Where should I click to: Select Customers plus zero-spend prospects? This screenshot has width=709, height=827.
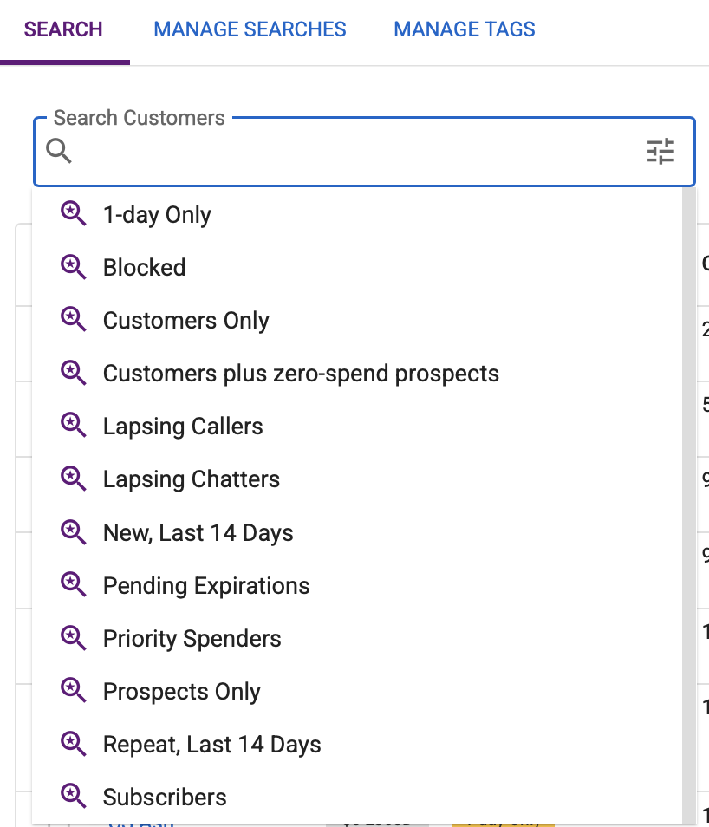coord(357,374)
